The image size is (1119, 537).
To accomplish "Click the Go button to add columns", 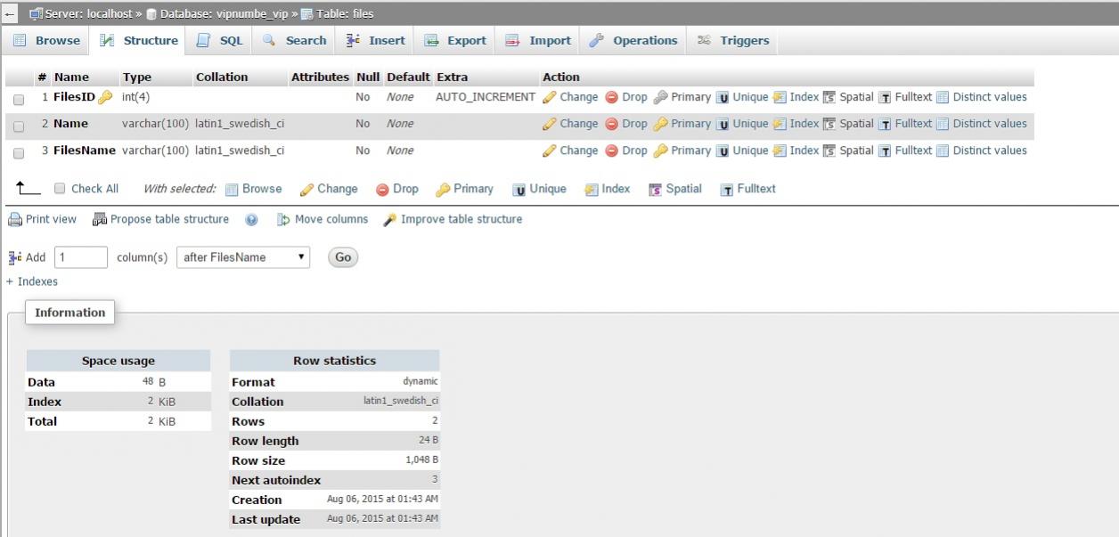I will pyautogui.click(x=343, y=257).
